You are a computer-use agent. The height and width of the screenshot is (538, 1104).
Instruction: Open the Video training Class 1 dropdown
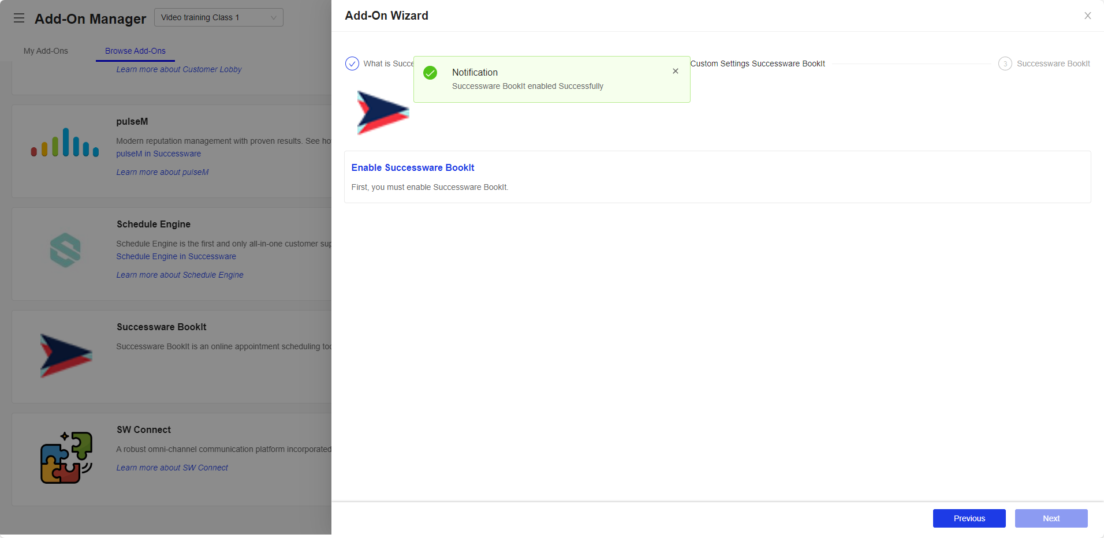click(218, 17)
